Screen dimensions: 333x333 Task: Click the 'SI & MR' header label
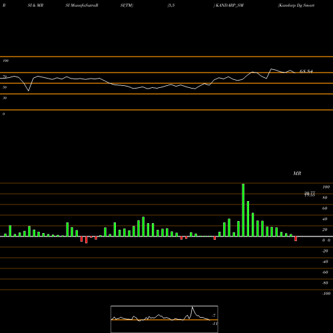[x=35, y=5]
